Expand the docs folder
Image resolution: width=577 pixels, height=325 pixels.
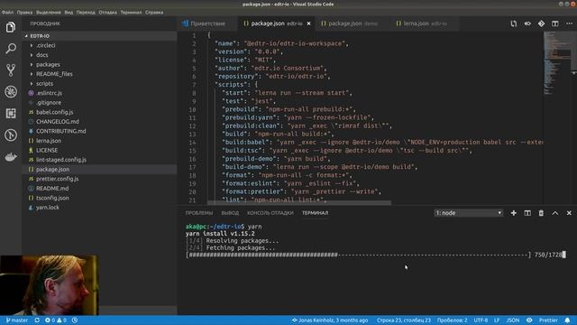click(100, 55)
